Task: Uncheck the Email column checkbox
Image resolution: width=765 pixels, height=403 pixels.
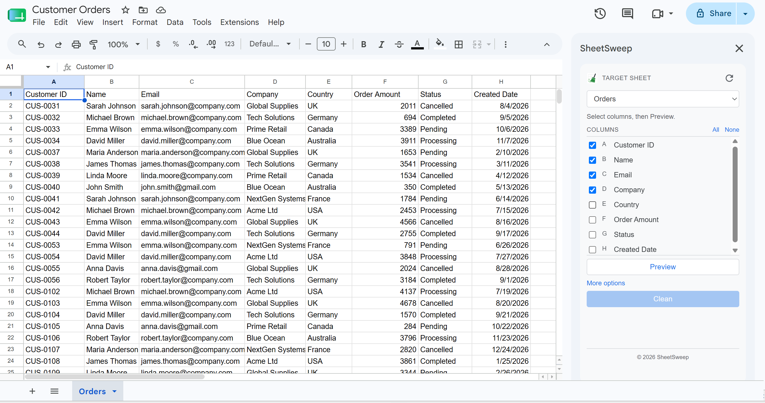Action: click(592, 175)
